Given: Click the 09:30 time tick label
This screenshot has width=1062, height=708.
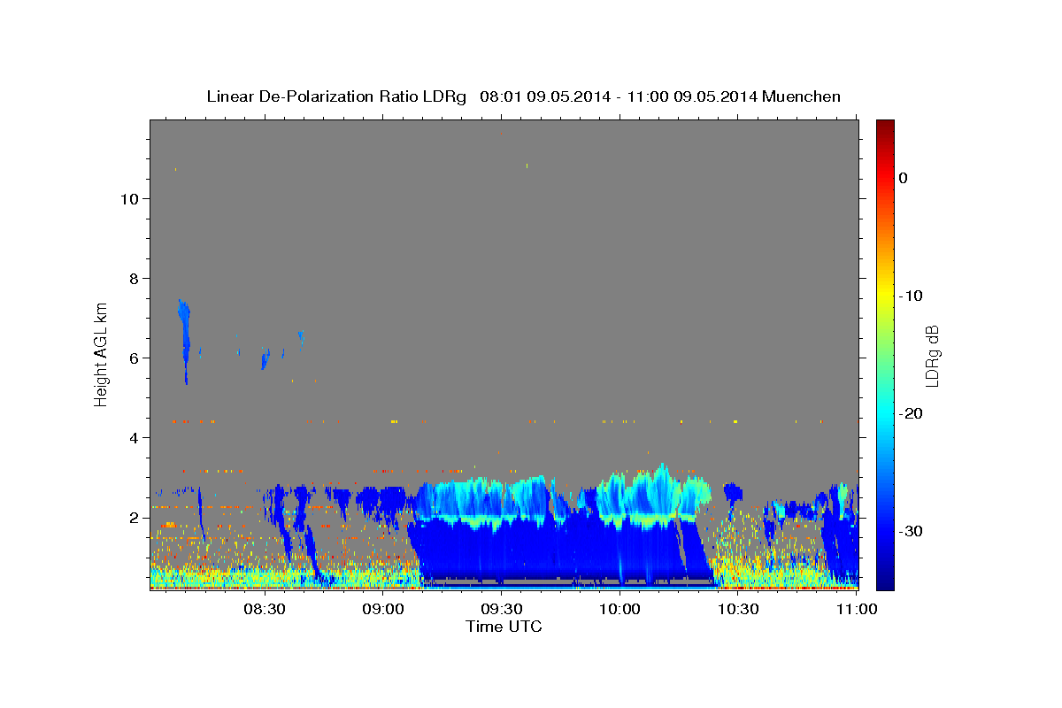Looking at the screenshot, I should 501,610.
